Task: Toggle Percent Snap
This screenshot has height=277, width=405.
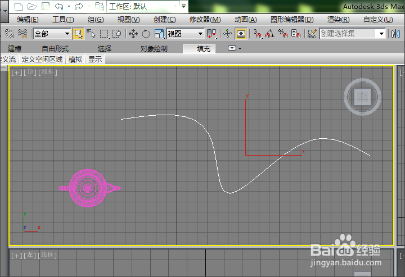Action: point(283,34)
